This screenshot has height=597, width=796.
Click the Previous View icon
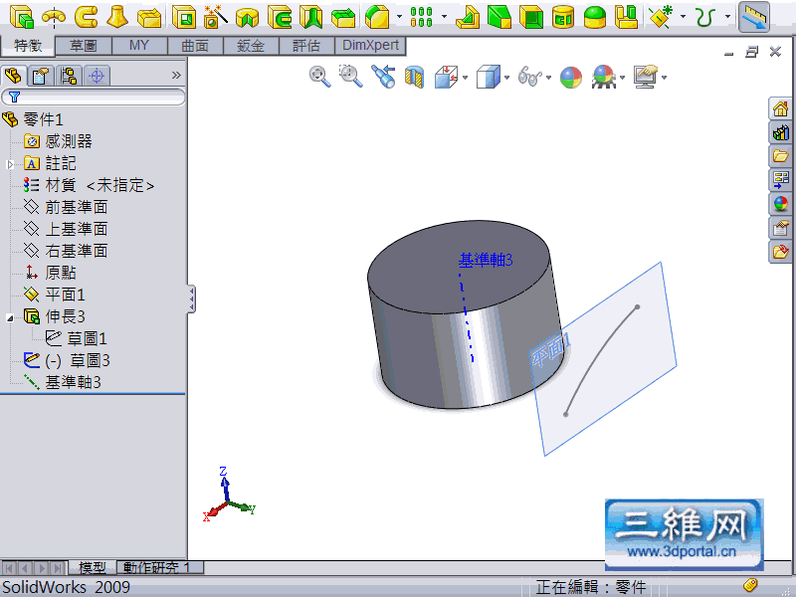pyautogui.click(x=383, y=77)
